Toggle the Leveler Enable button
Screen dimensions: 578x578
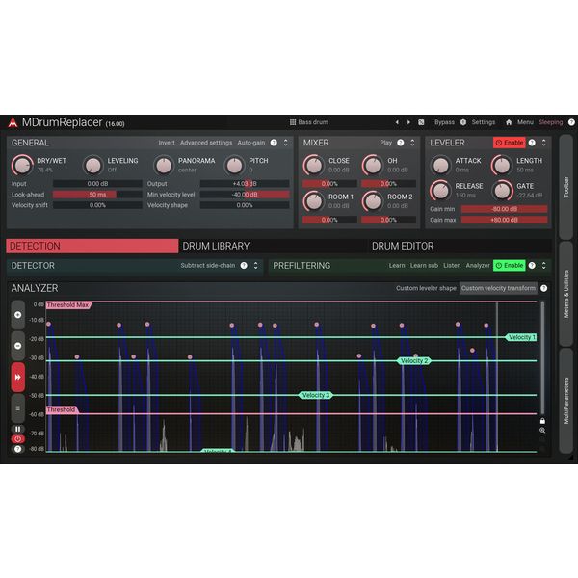pyautogui.click(x=509, y=143)
